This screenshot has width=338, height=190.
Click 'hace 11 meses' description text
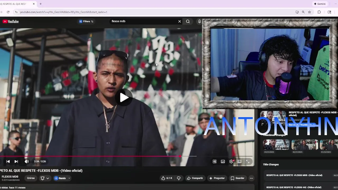coord(17,188)
